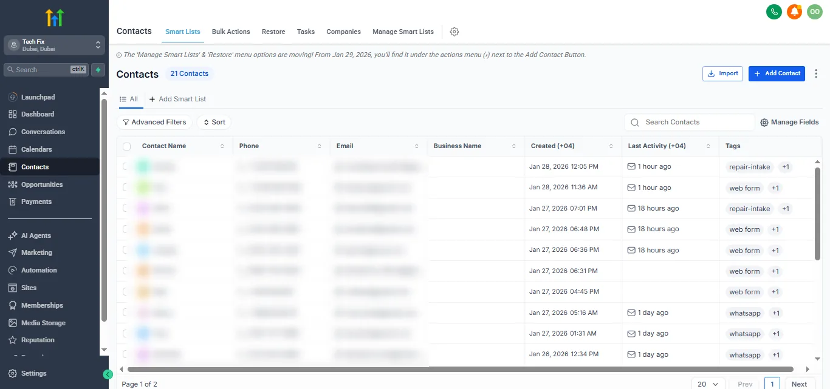Click the green phone dialer icon

pos(773,12)
